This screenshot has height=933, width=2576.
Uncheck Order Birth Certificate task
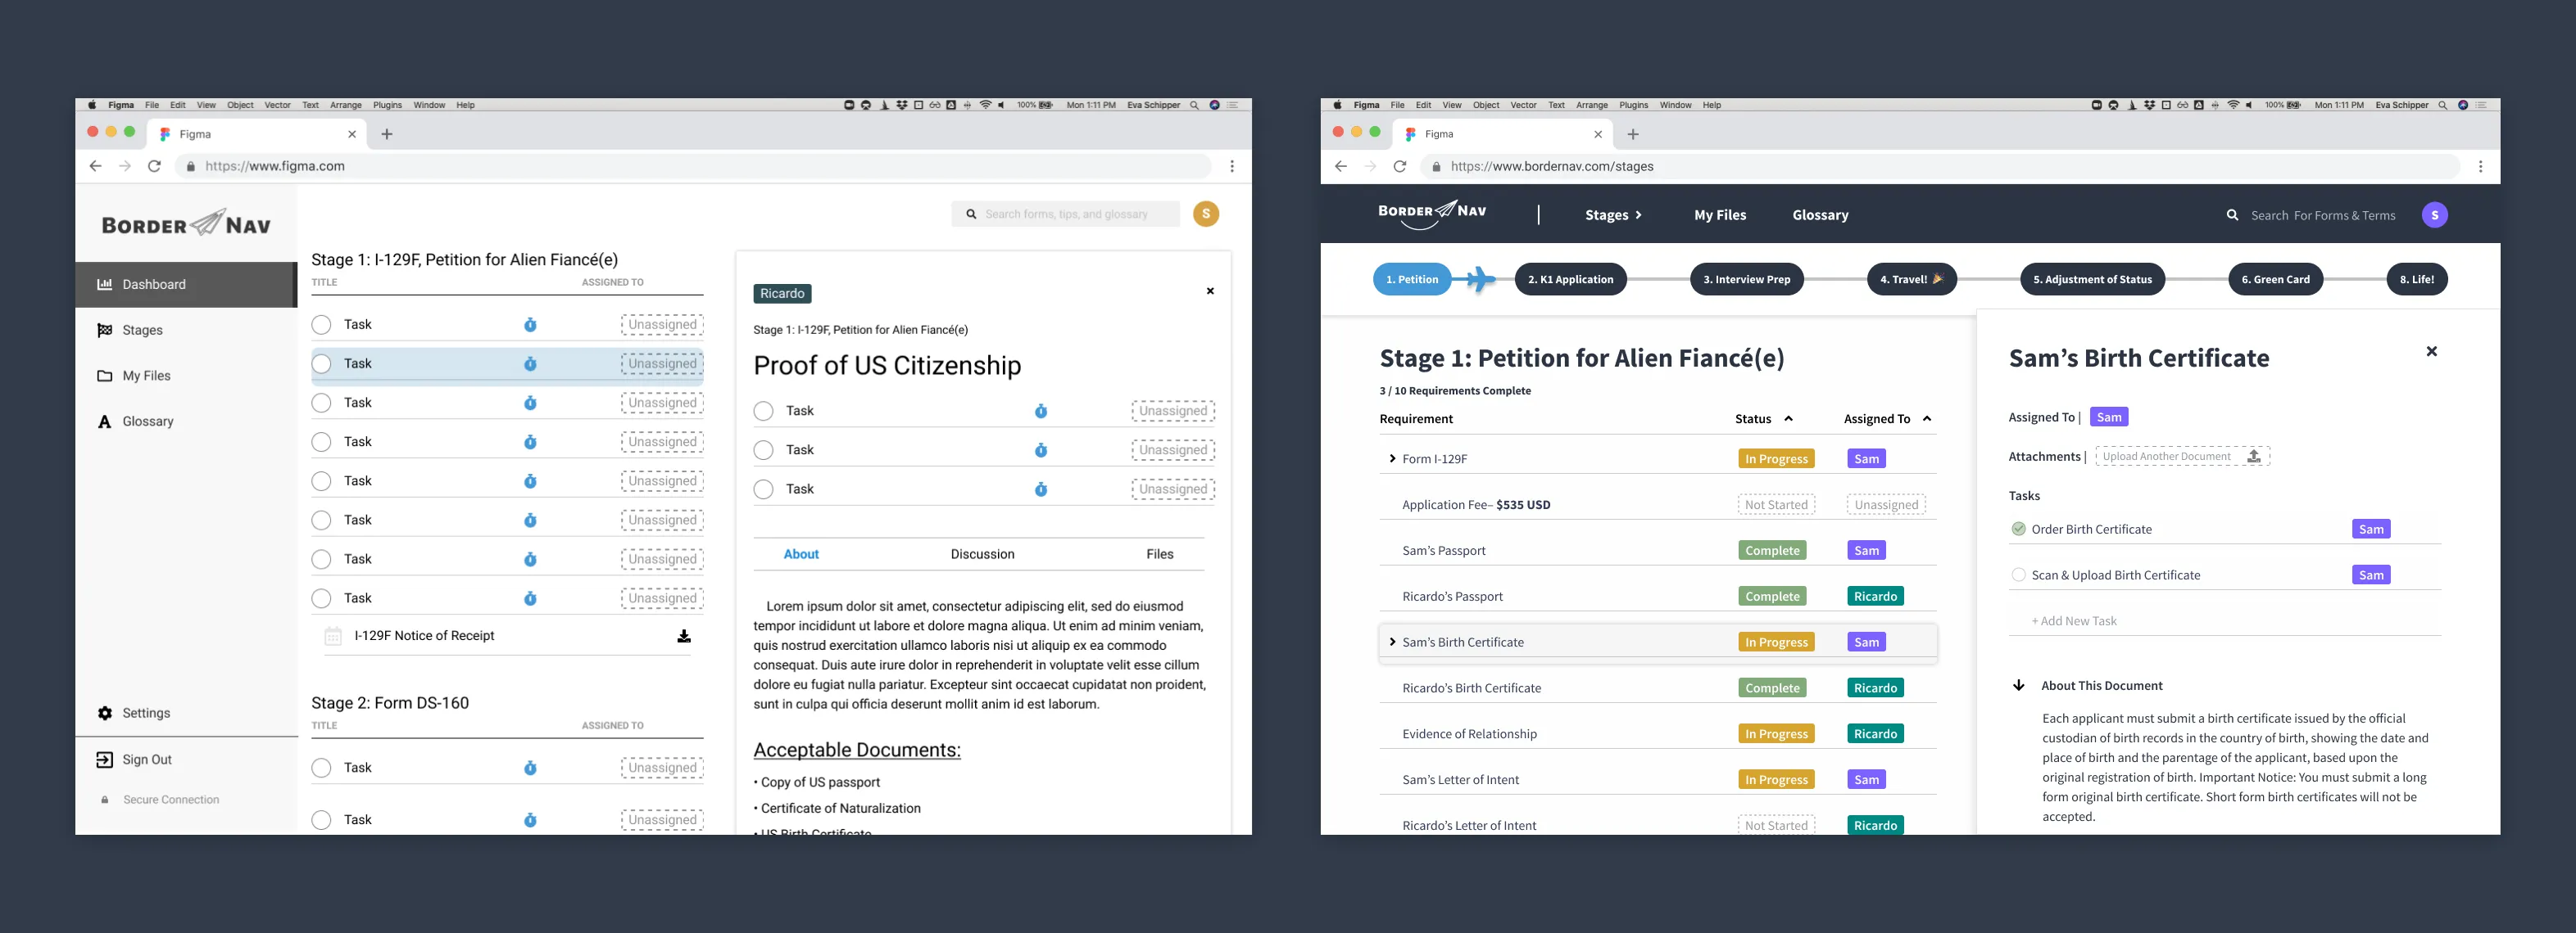[2019, 530]
